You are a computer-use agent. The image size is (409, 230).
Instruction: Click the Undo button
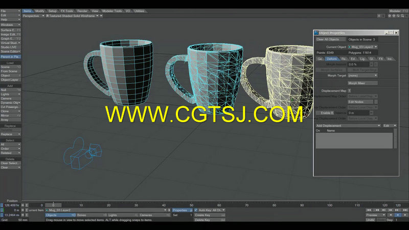pos(371,220)
